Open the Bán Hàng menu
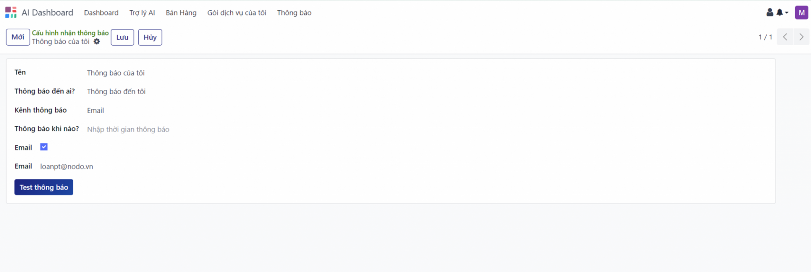811x272 pixels. (x=181, y=13)
